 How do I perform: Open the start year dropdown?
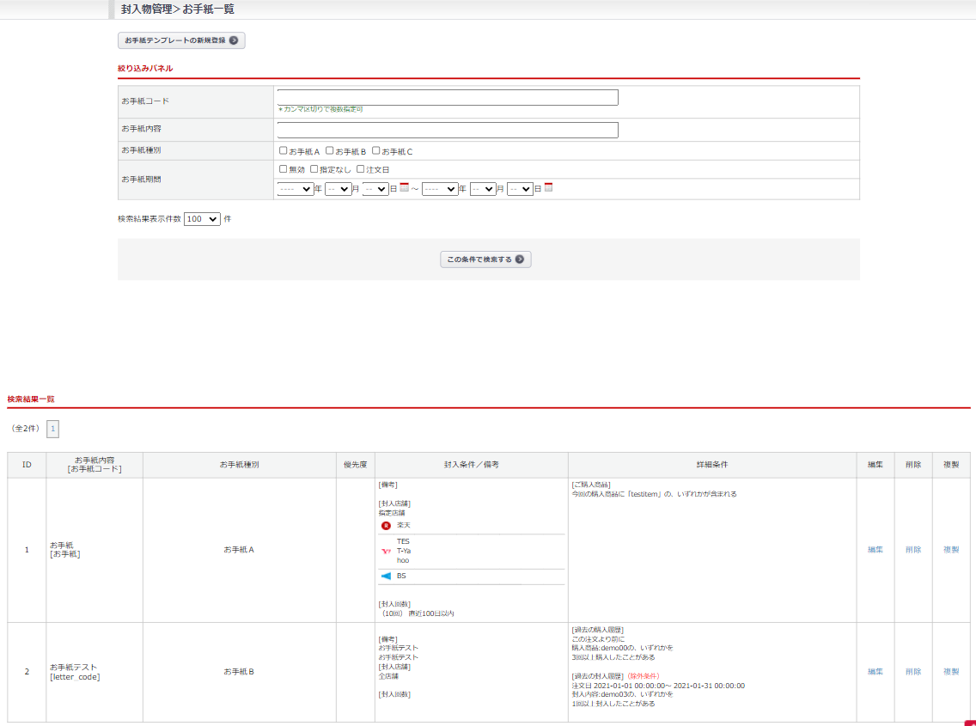tap(296, 189)
